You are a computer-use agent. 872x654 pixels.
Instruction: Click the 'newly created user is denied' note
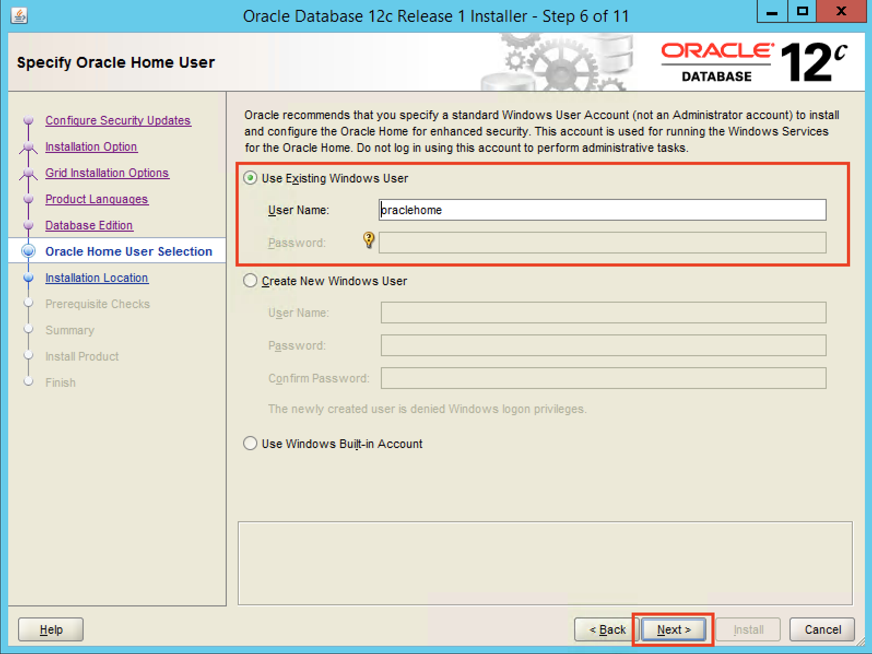(427, 409)
